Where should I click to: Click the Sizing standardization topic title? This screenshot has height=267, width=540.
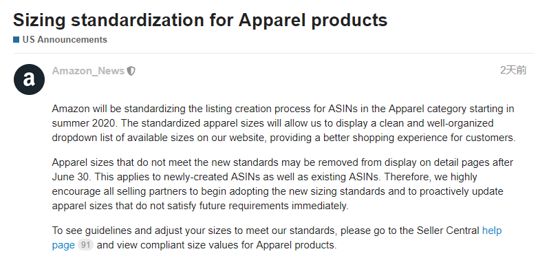pyautogui.click(x=200, y=20)
